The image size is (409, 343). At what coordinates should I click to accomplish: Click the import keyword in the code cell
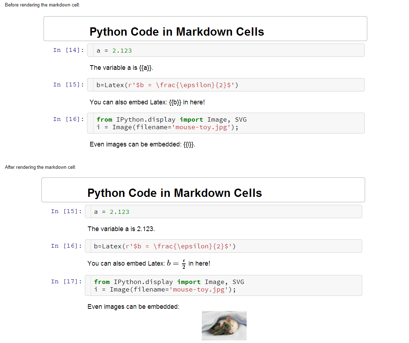[191, 119]
